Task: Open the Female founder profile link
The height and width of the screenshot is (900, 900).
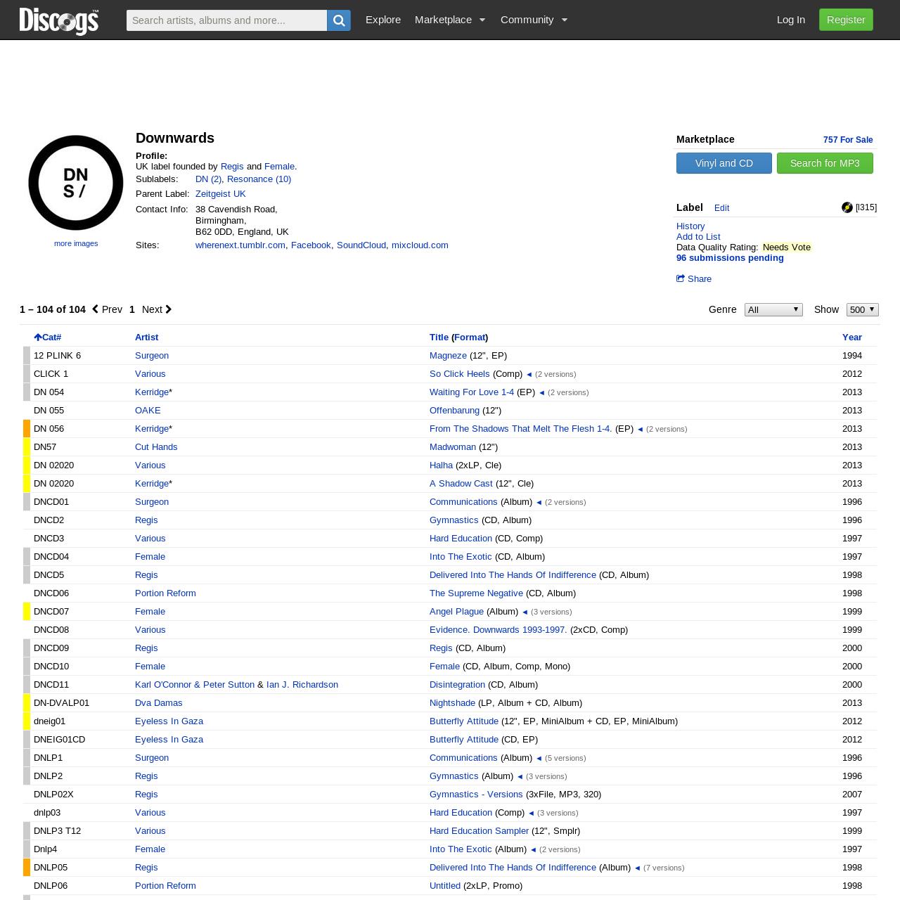Action: tap(279, 167)
